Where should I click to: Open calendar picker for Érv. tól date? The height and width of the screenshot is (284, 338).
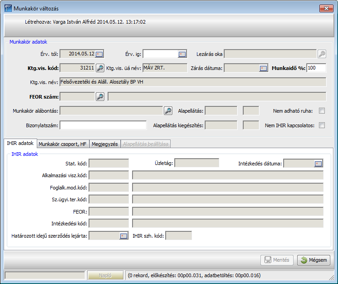pyautogui.click(x=99, y=54)
